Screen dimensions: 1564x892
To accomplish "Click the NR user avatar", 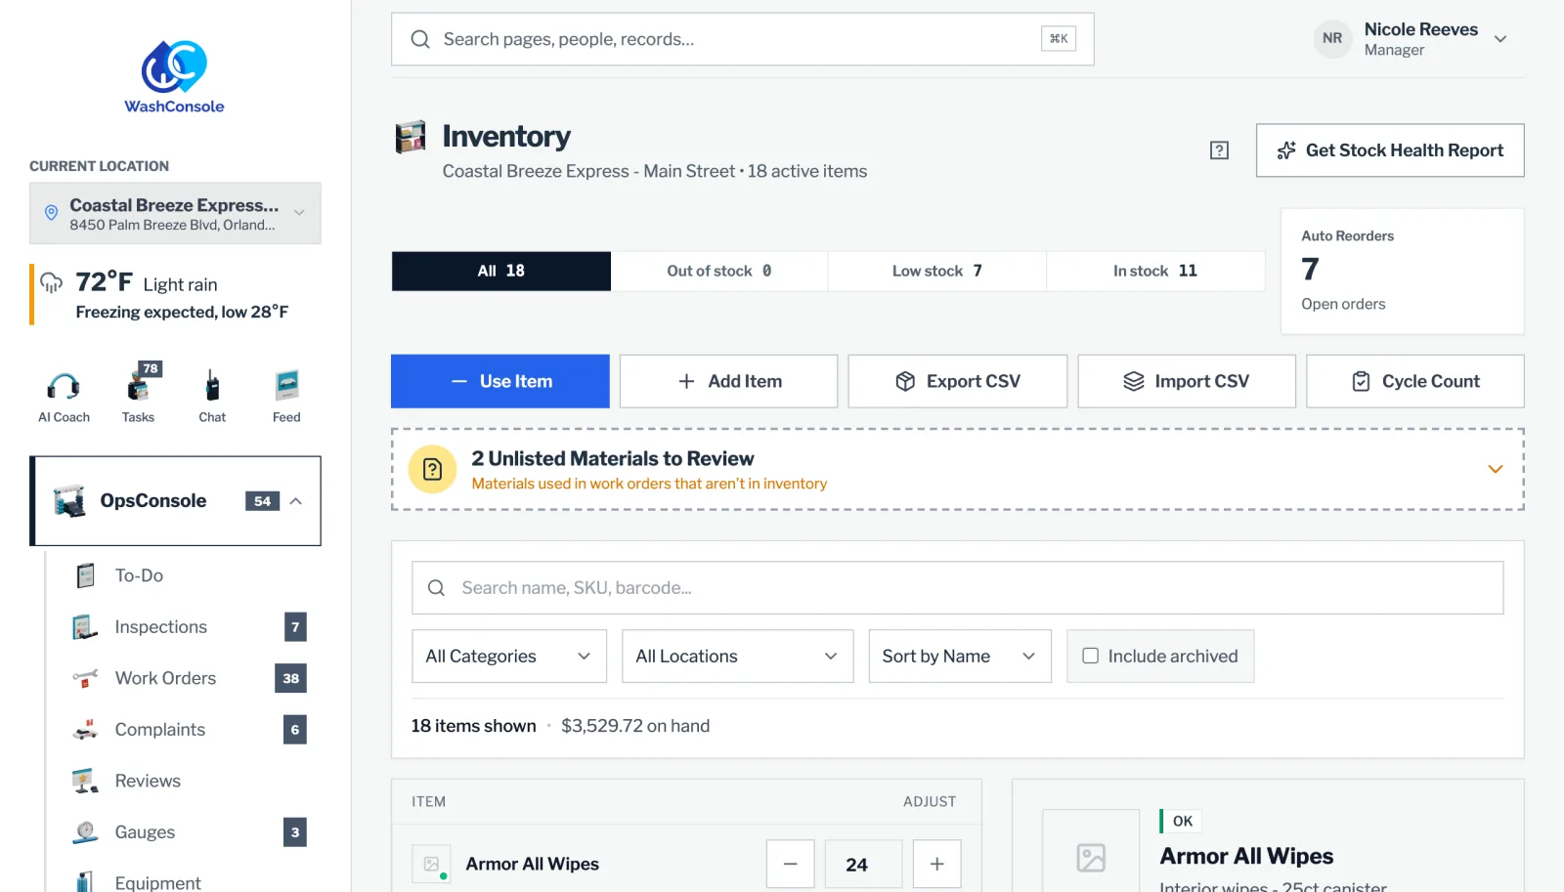I will pos(1332,39).
